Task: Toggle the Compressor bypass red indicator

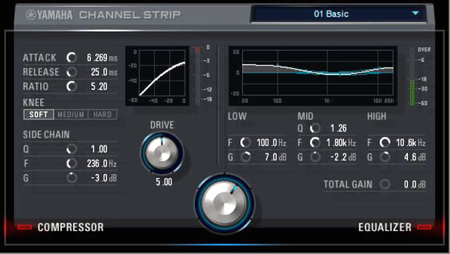Action: [x=25, y=227]
